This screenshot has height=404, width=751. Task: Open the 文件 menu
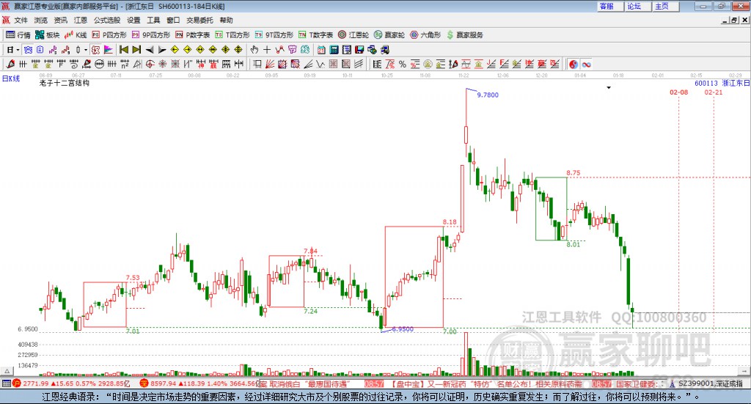pyautogui.click(x=21, y=20)
